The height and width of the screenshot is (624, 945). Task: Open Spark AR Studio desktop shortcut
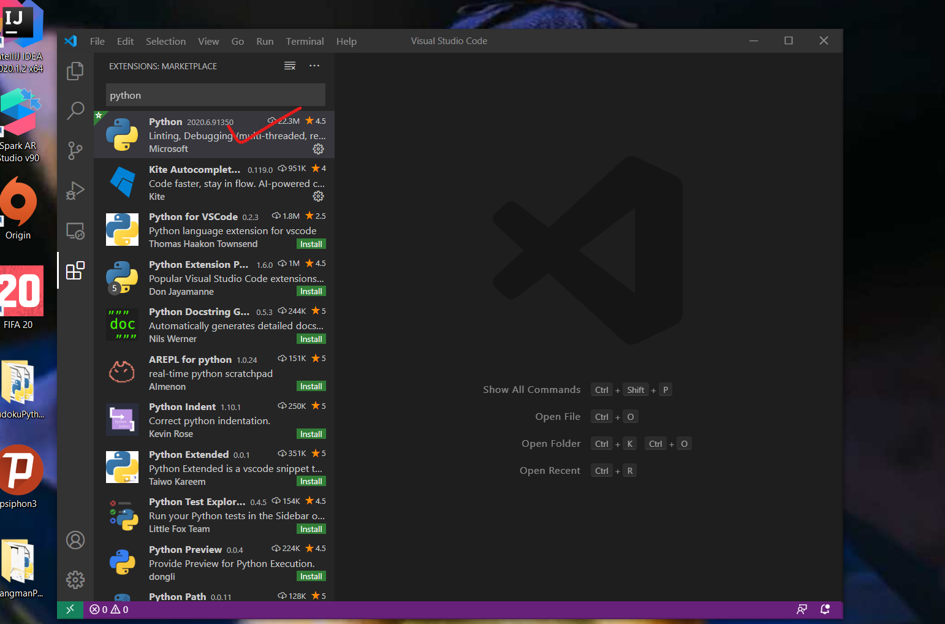tap(20, 125)
